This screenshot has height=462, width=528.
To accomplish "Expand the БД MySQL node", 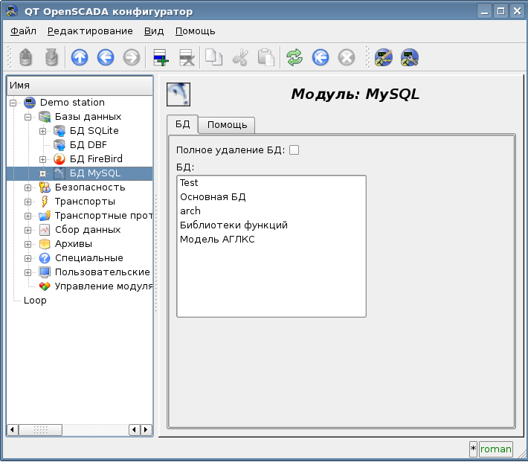I will 42,173.
